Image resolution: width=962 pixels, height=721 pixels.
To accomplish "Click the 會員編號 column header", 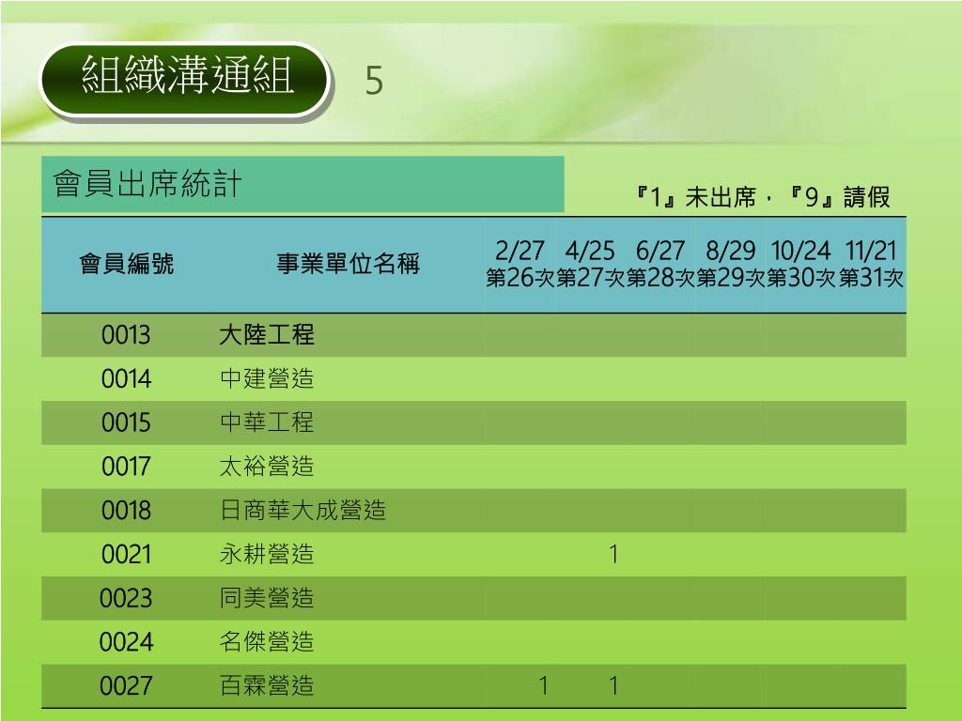I will coord(127,264).
